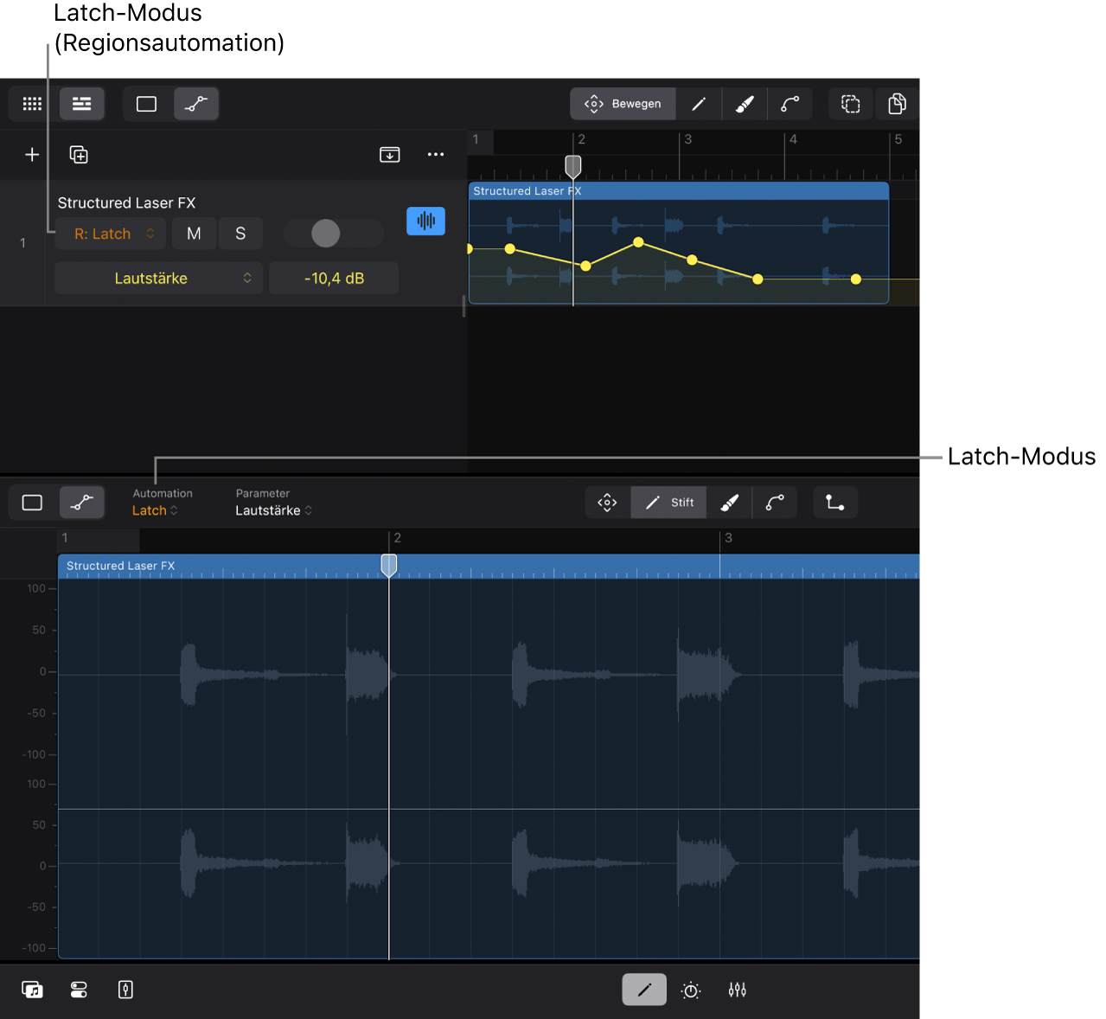Viewport: 1106px width, 1019px height.
Task: Click the multi-select marquee icon
Action: (x=851, y=104)
